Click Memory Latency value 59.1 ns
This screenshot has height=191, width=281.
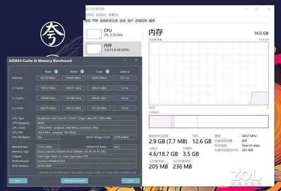(x=125, y=78)
